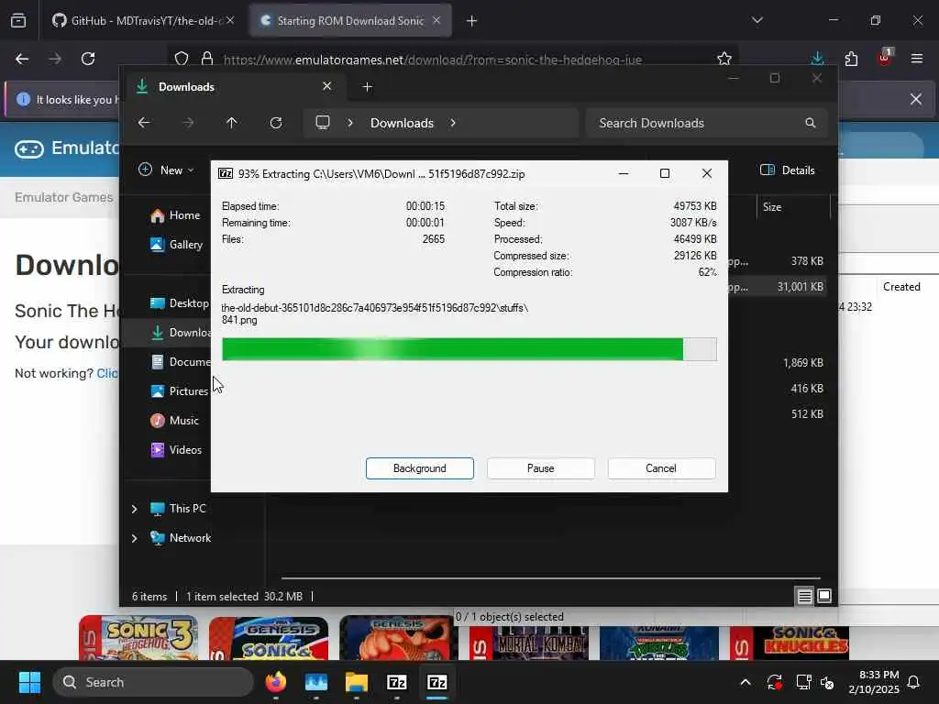Refresh the Explorer Downloads folder

tap(275, 123)
